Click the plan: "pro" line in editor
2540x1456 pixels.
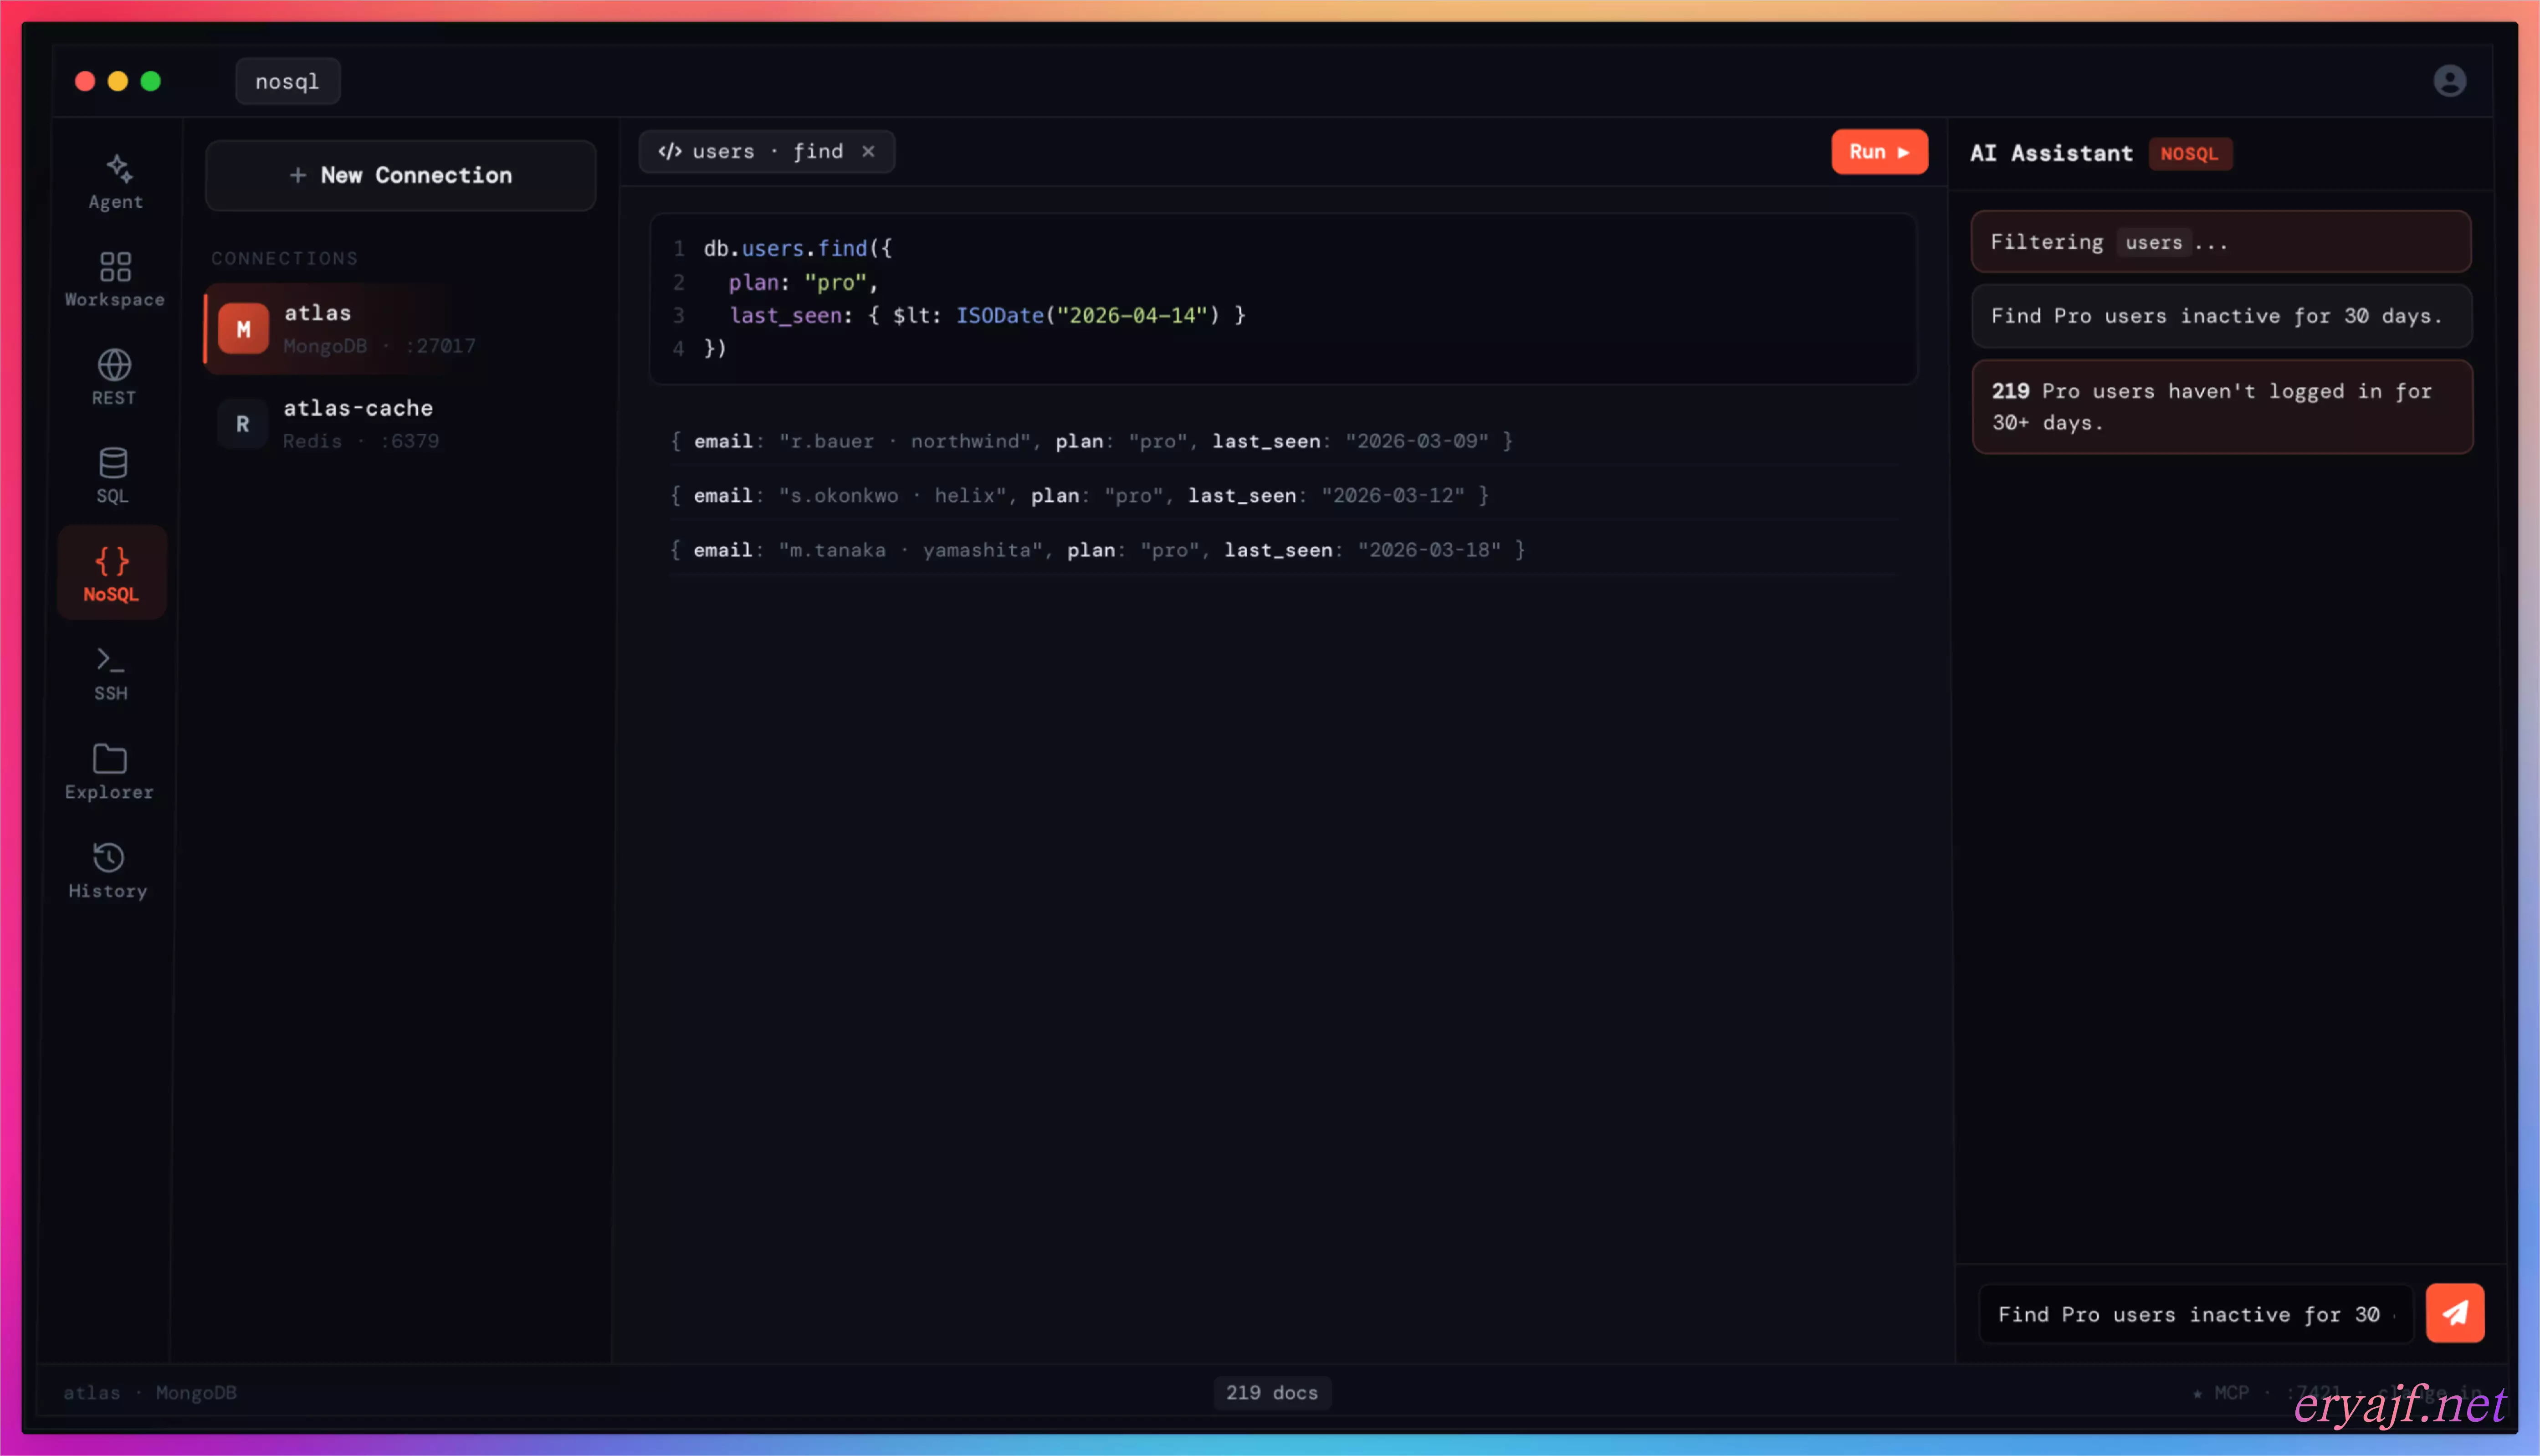tap(803, 282)
